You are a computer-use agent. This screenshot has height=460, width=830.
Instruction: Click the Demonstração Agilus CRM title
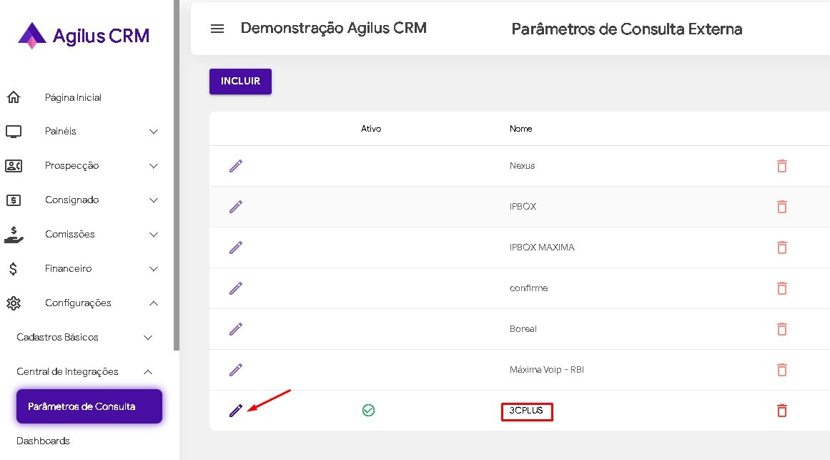(x=333, y=28)
